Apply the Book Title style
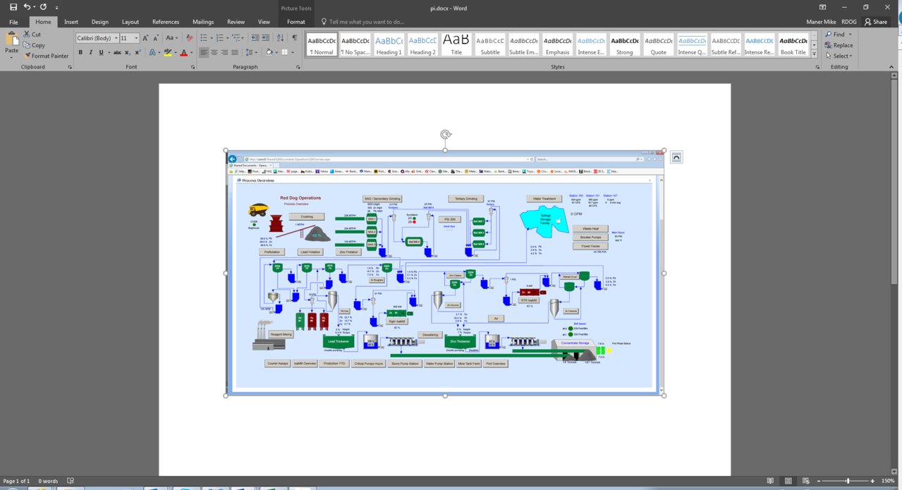The width and height of the screenshot is (902, 490). coord(793,44)
